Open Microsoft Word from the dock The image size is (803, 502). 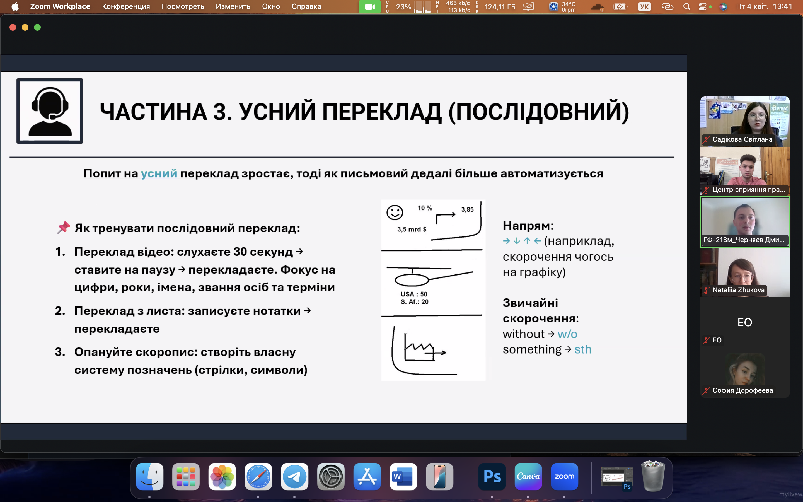coord(403,476)
